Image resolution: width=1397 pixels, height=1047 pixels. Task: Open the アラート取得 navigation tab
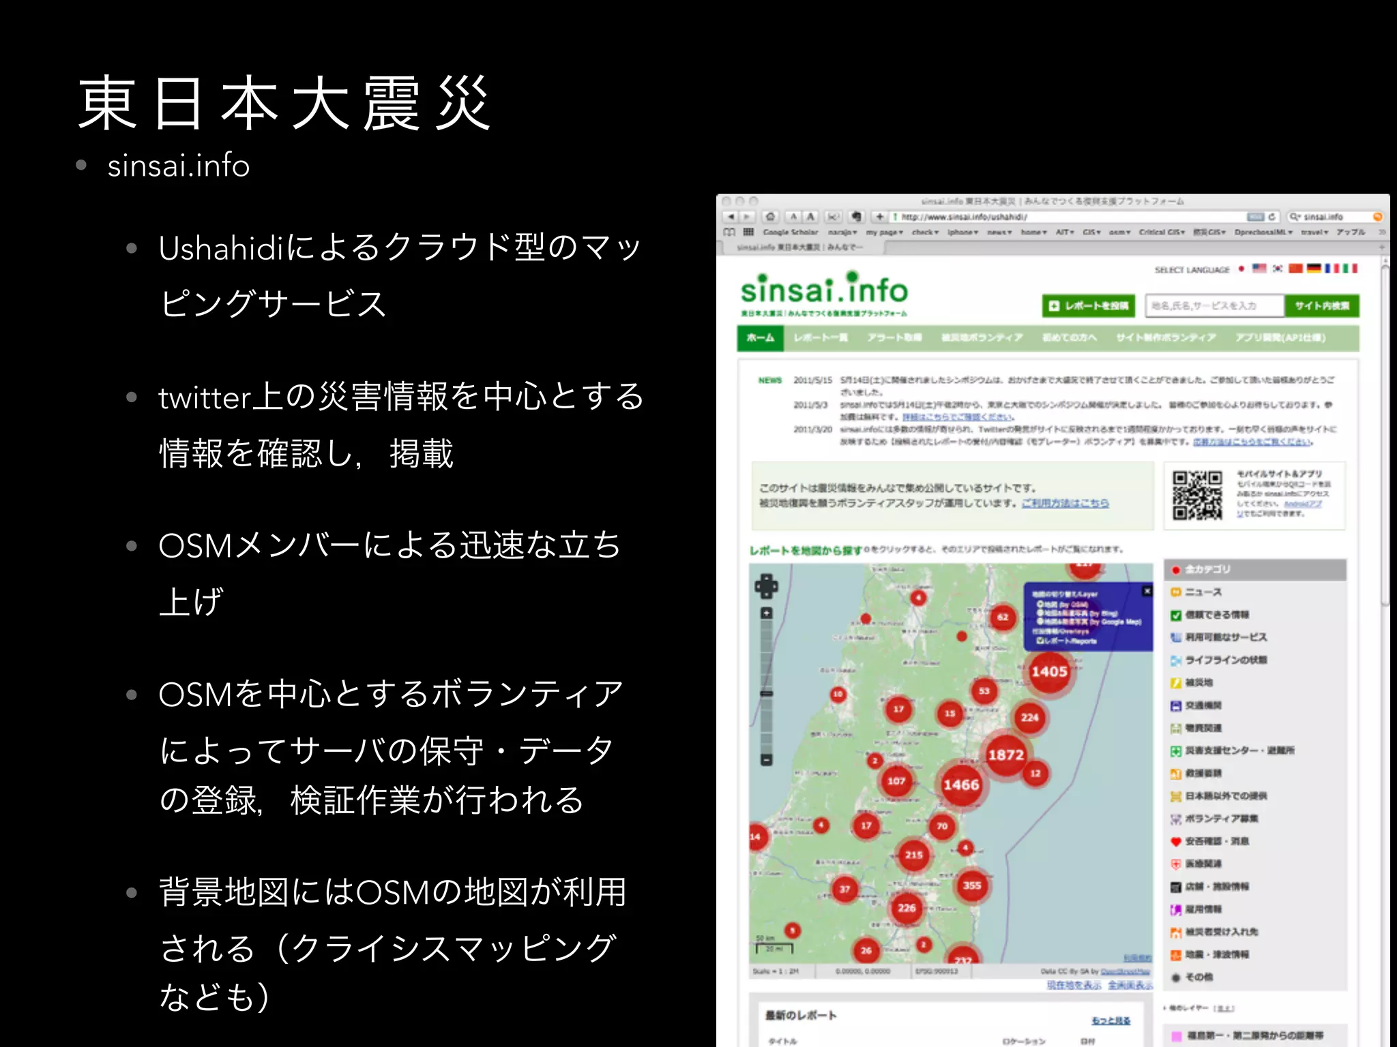pos(894,337)
